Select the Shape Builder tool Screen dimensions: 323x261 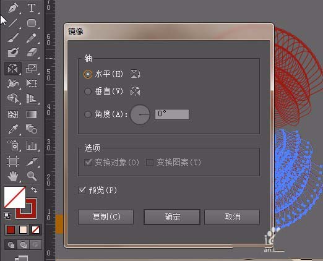click(x=13, y=98)
